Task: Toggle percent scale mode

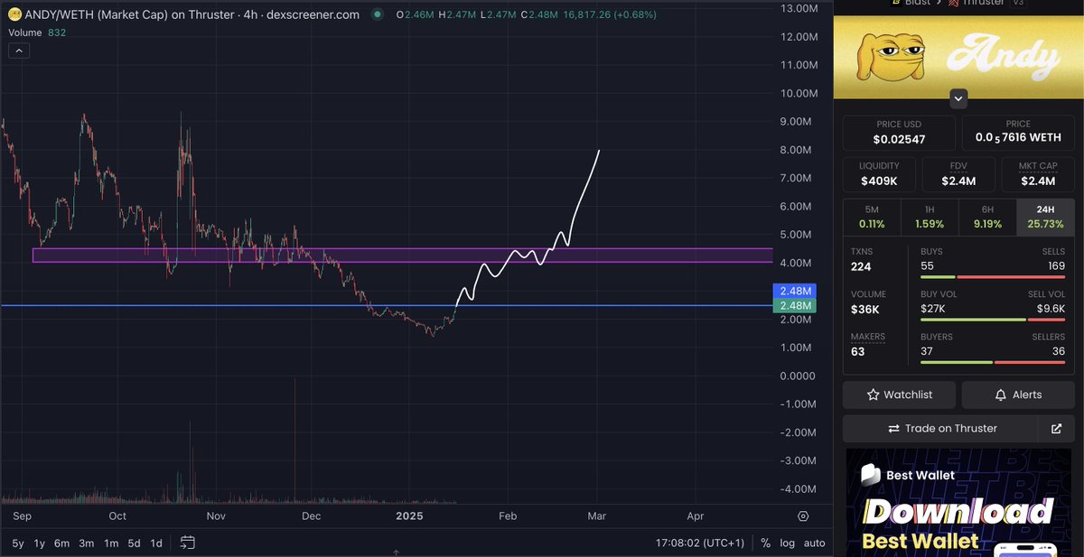Action: [x=766, y=543]
